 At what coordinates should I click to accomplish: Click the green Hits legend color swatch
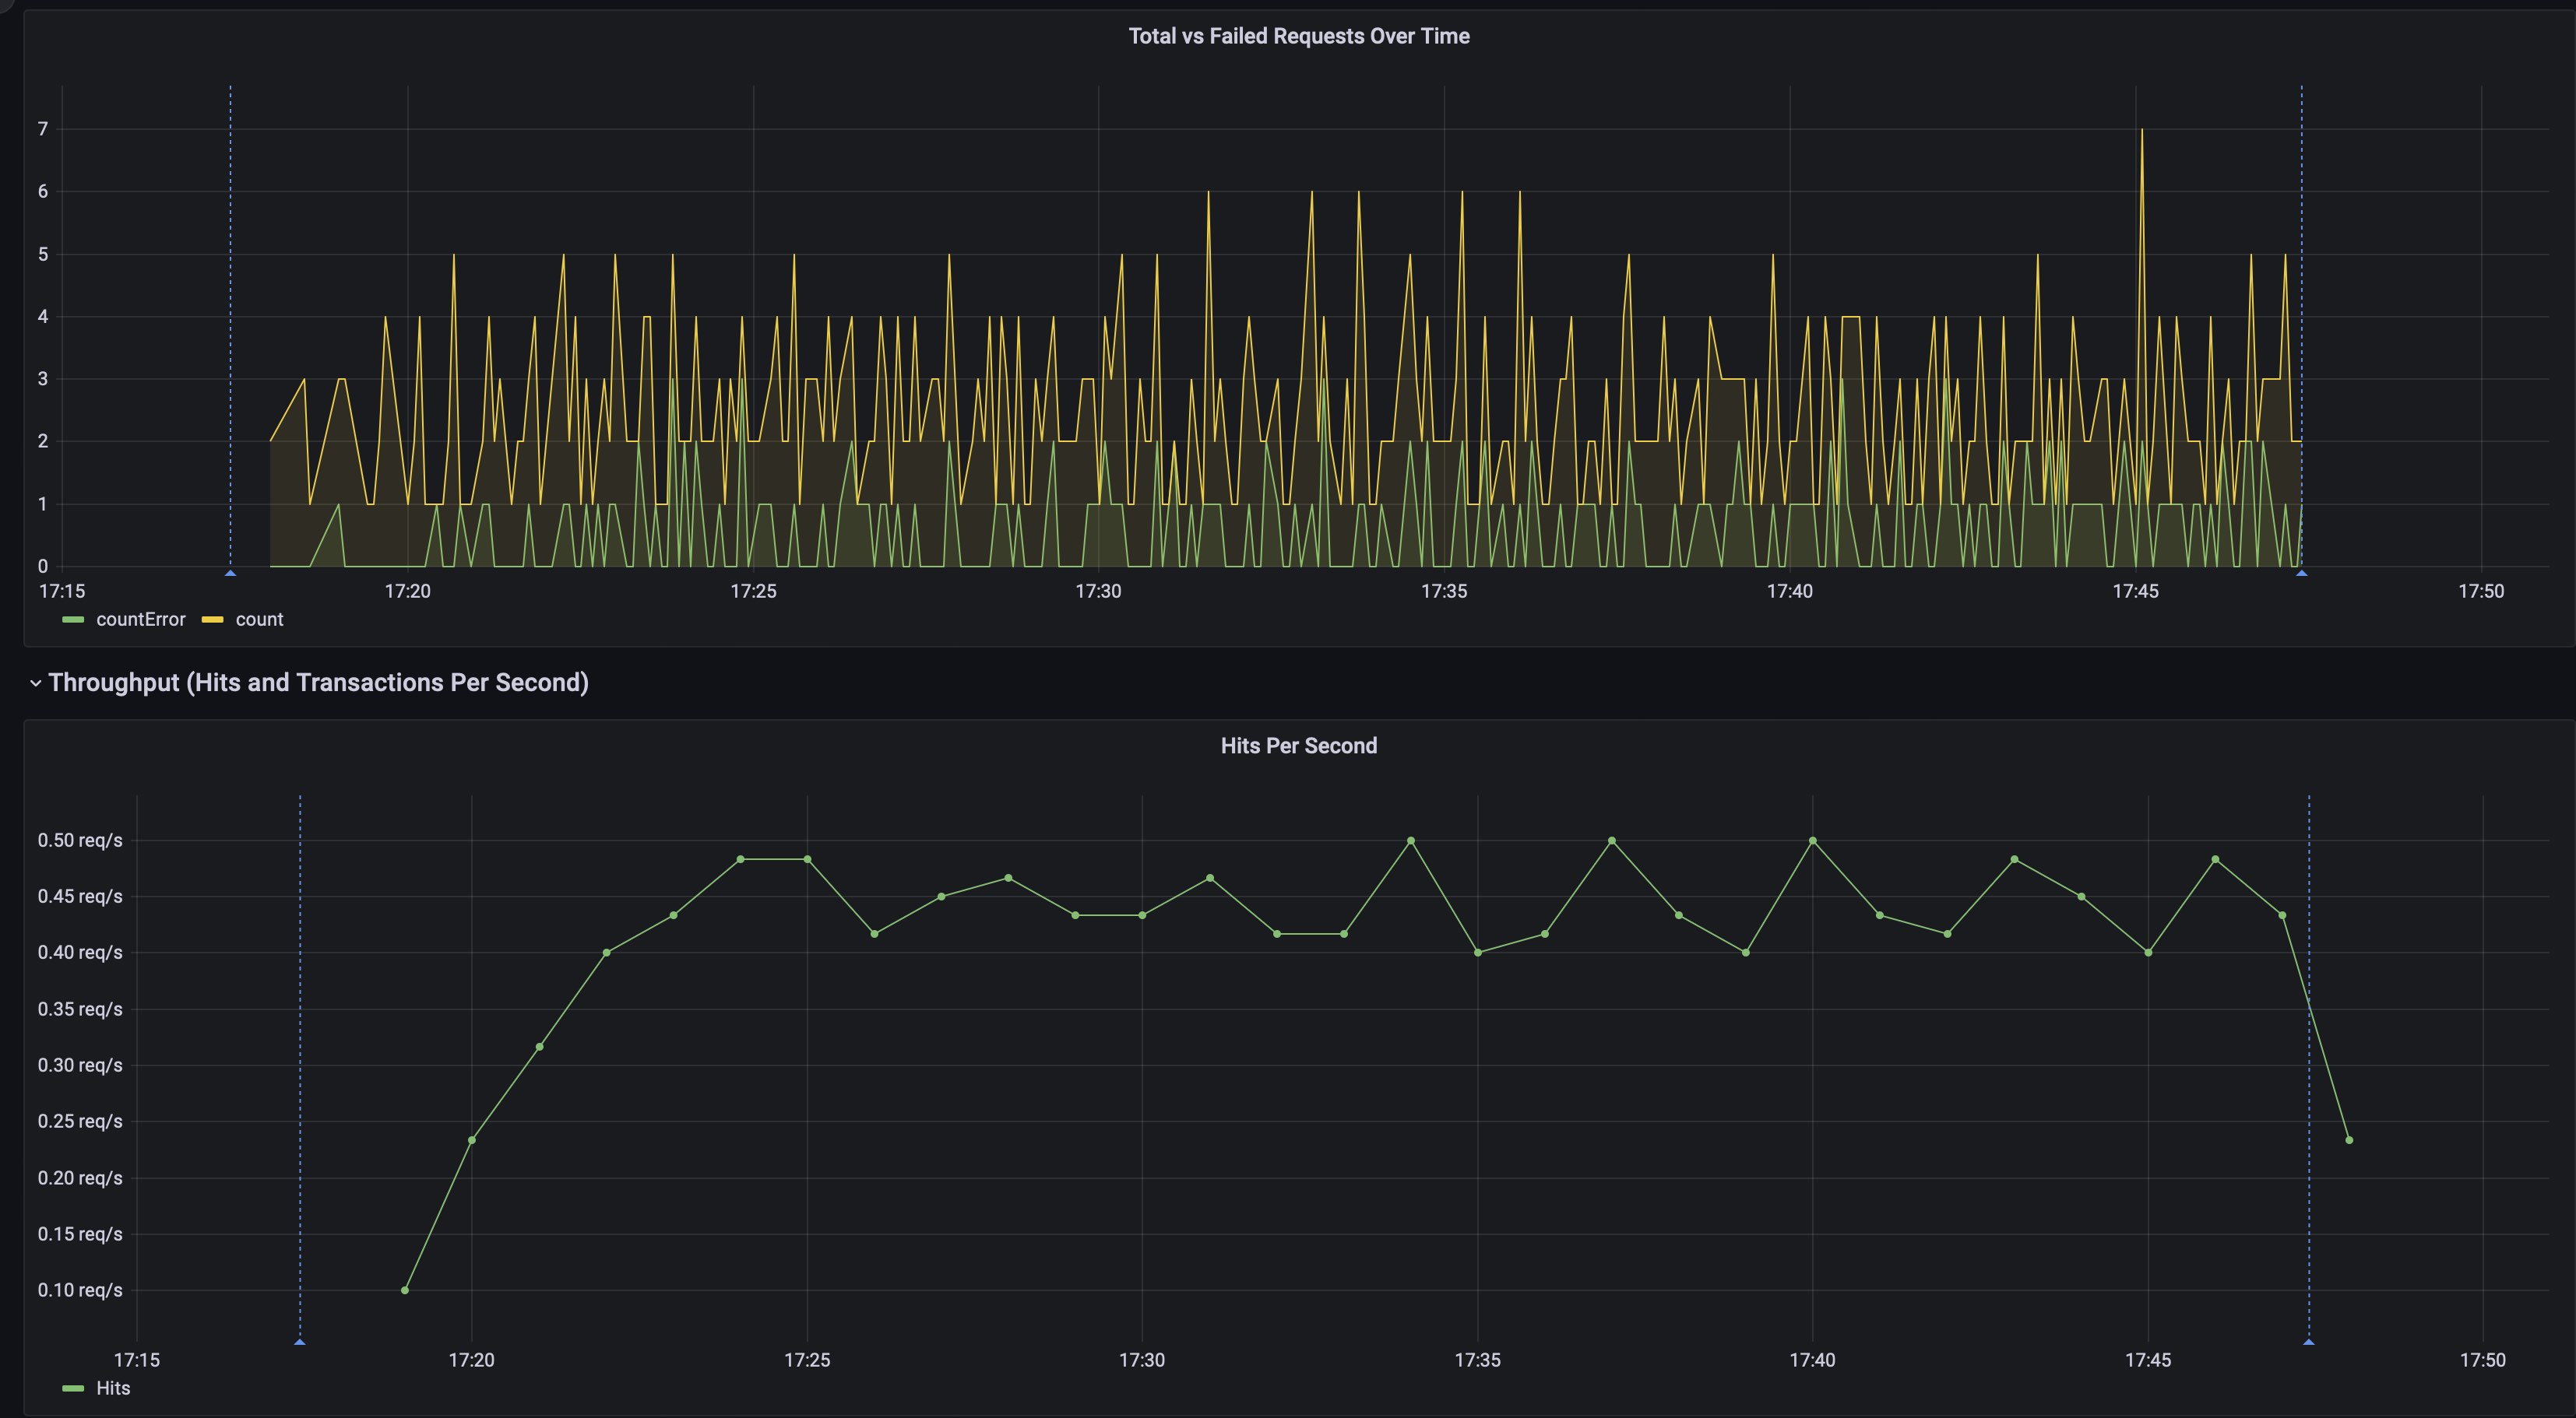73,1388
